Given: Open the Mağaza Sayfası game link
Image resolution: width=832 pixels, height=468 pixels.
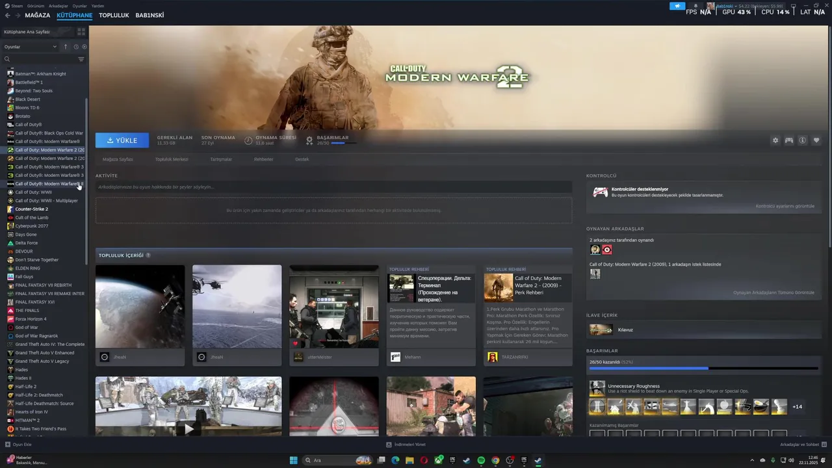Looking at the screenshot, I should [x=118, y=159].
